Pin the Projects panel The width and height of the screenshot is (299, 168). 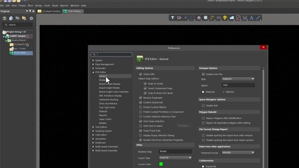click(30, 11)
